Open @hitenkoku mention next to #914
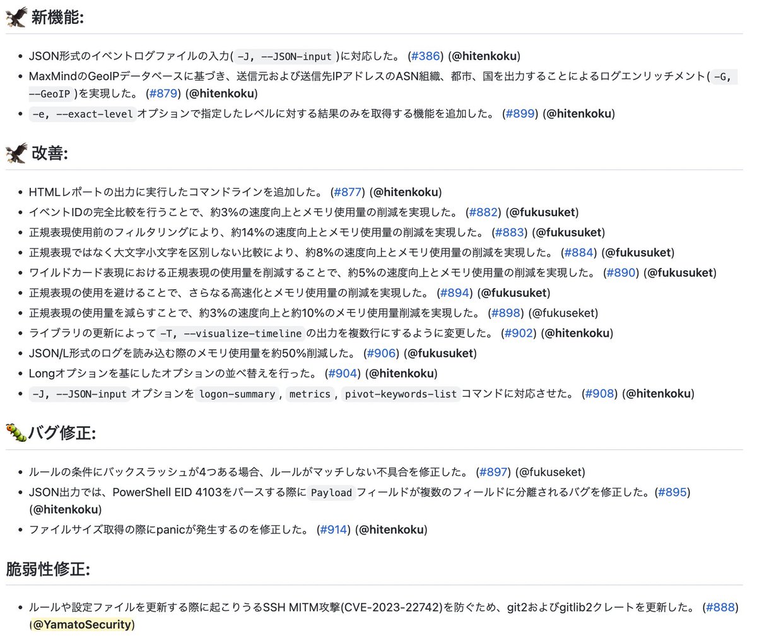This screenshot has height=638, width=757. 392,530
